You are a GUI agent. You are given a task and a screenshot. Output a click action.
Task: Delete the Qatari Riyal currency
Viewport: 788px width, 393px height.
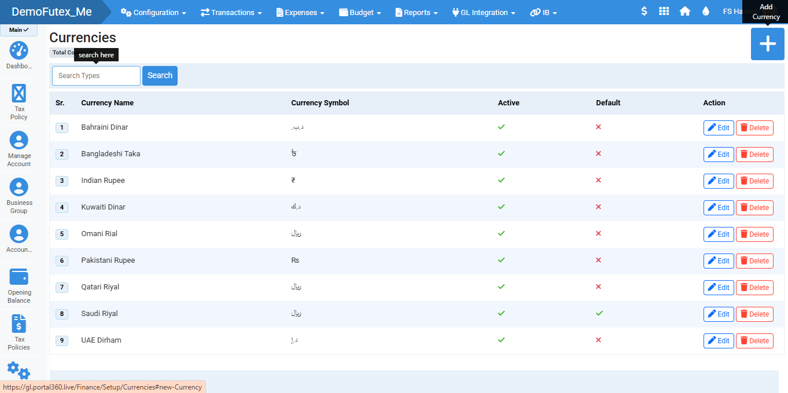click(754, 288)
